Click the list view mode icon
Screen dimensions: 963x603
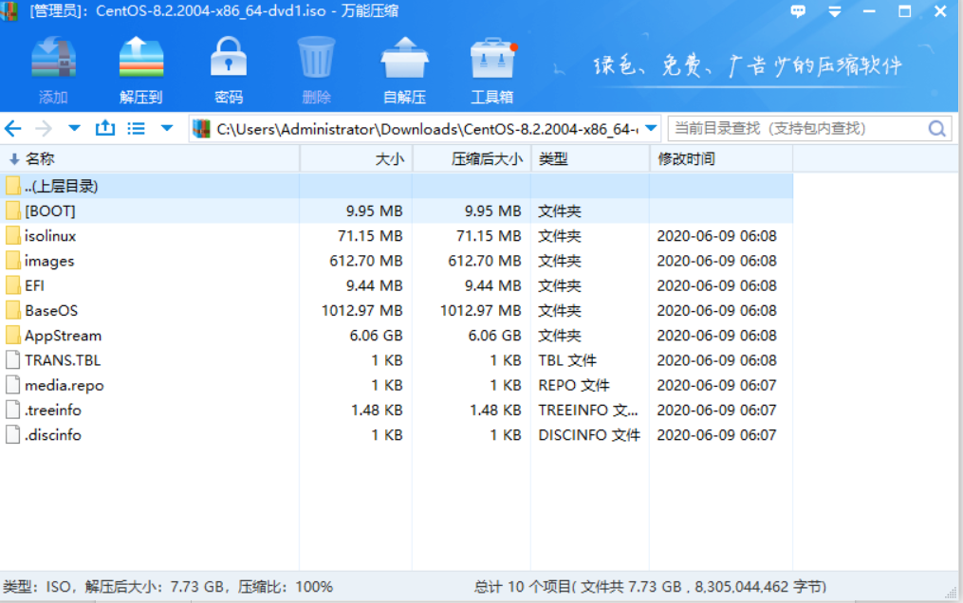pyautogui.click(x=136, y=128)
